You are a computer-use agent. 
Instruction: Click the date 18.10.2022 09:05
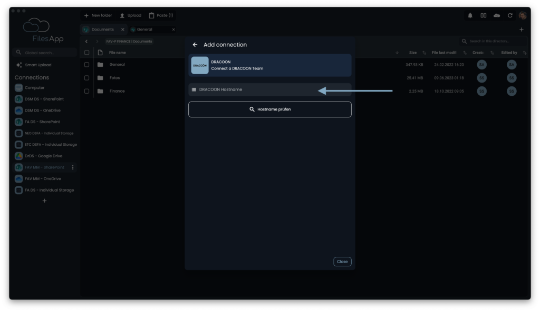pyautogui.click(x=449, y=91)
